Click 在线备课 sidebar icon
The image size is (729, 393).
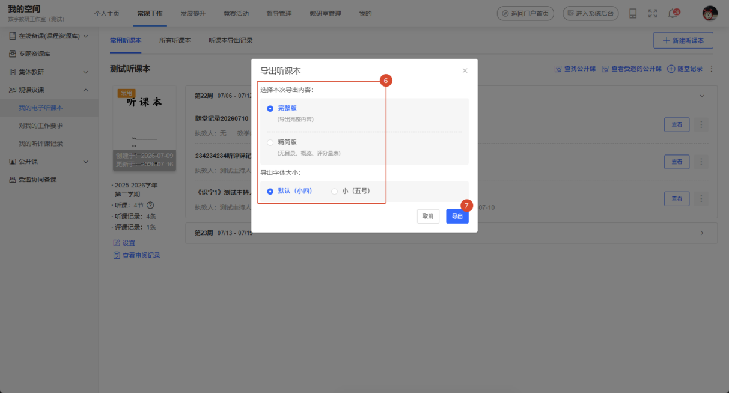coord(13,36)
